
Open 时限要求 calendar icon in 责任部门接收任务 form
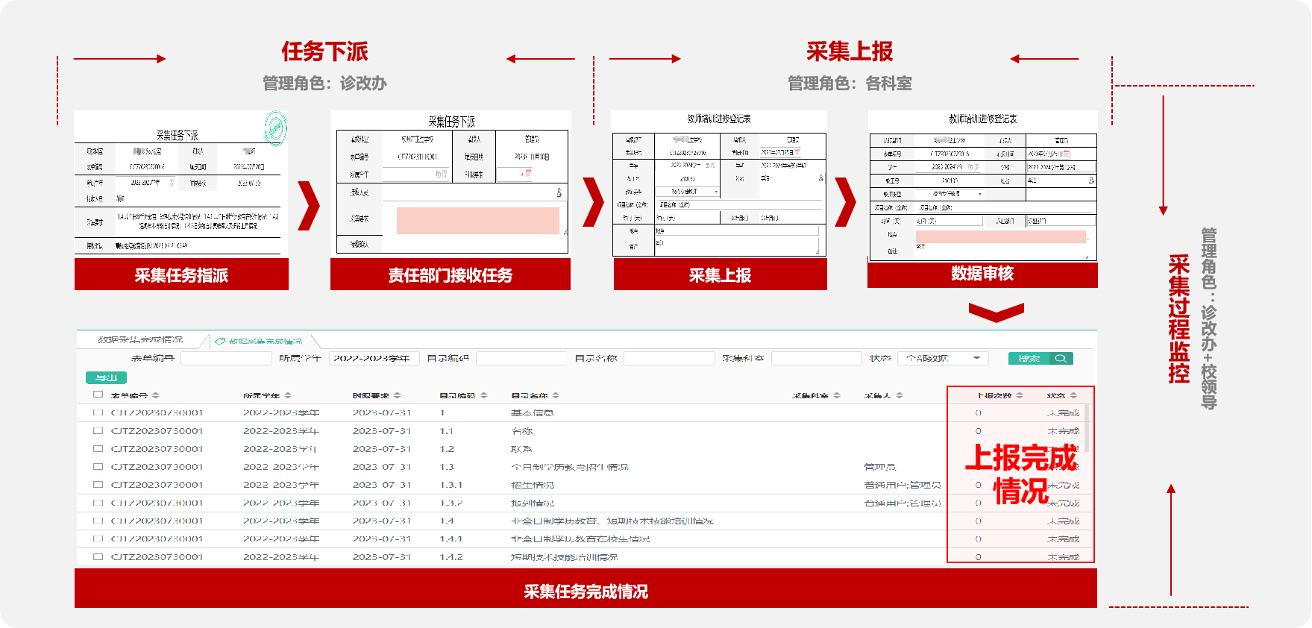(528, 174)
